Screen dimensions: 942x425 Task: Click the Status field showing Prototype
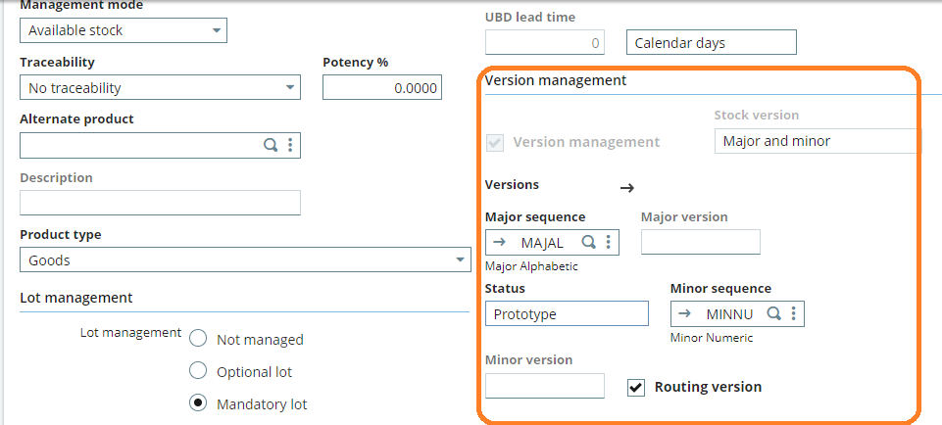(567, 313)
